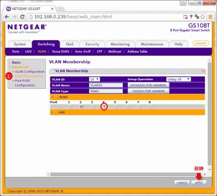Viewport: 217px width, 196px height.
Task: Expand the LAG section
Action: coord(53,112)
